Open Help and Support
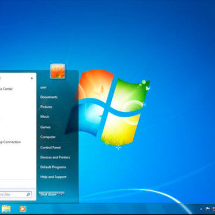 click(53, 177)
